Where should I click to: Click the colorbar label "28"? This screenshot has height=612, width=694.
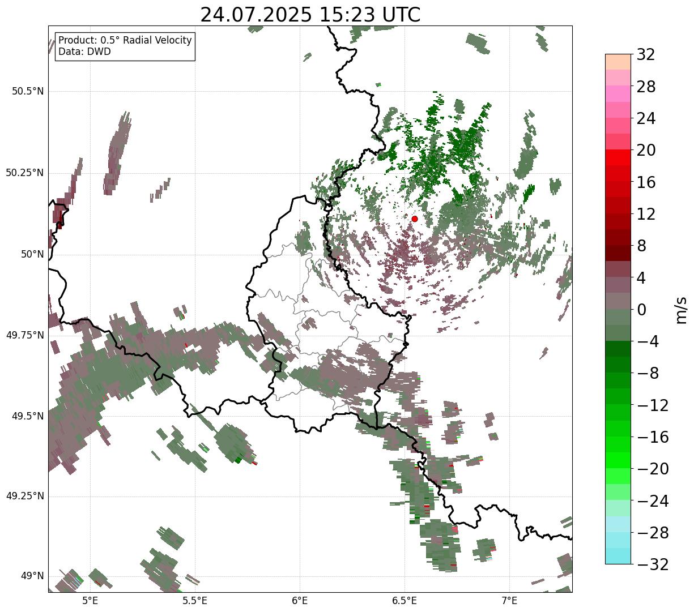click(646, 87)
